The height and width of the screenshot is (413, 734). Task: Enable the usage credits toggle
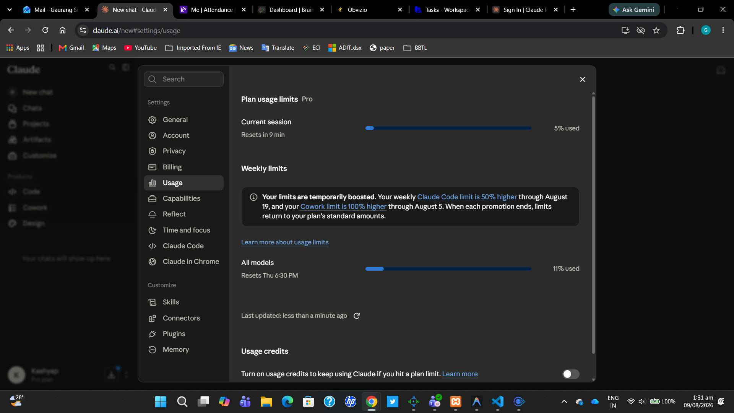(571, 374)
